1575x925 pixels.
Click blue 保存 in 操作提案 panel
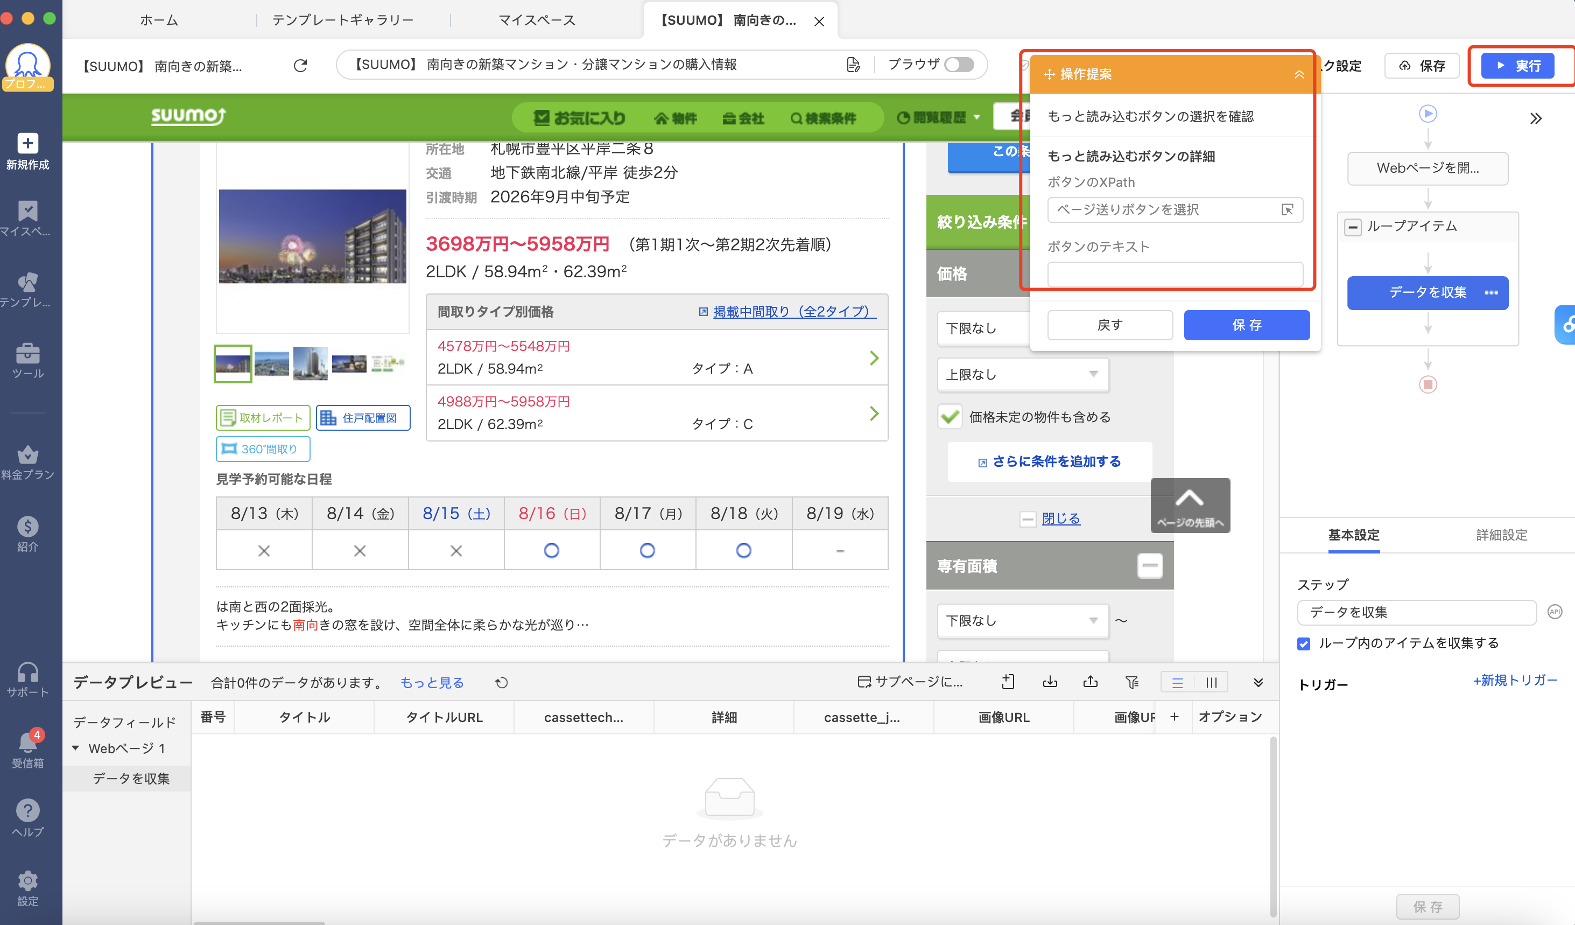1247,325
